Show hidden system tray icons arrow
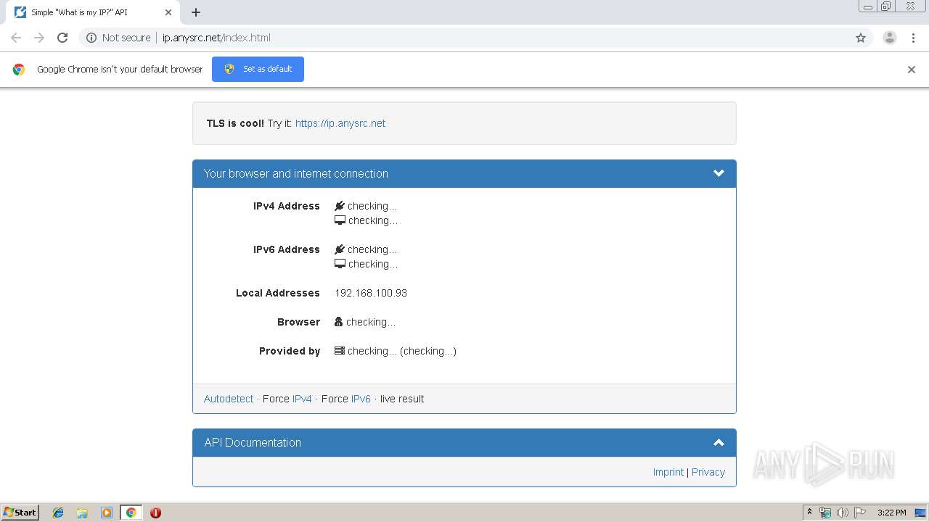The image size is (929, 522). 809,513
